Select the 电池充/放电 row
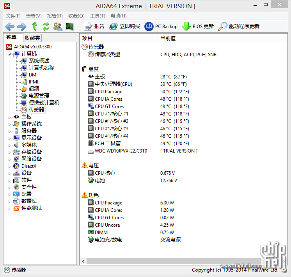This screenshot has width=291, height=277. point(184,240)
